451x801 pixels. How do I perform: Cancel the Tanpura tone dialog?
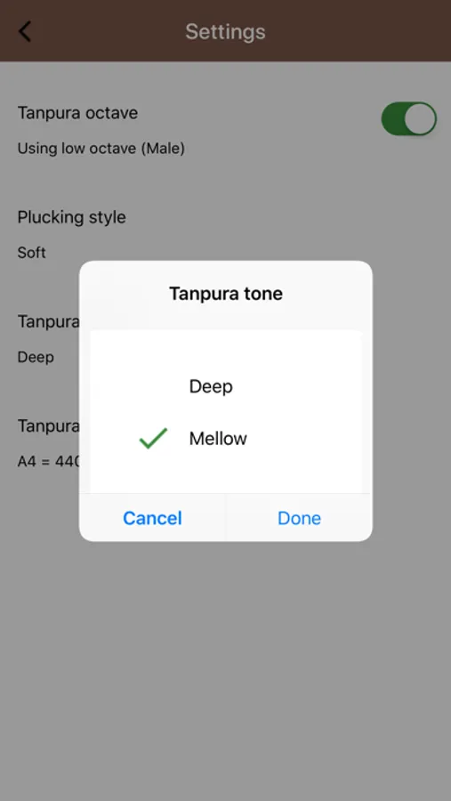[x=152, y=518]
